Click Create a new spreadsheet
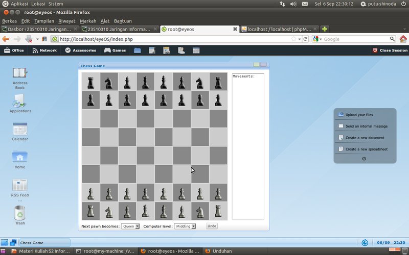The width and height of the screenshot is (409, 255). click(x=367, y=149)
